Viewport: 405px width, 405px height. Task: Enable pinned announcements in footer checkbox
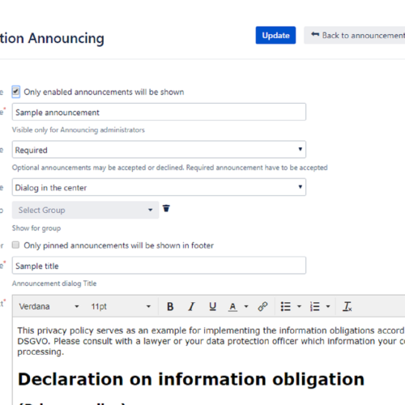(15, 245)
